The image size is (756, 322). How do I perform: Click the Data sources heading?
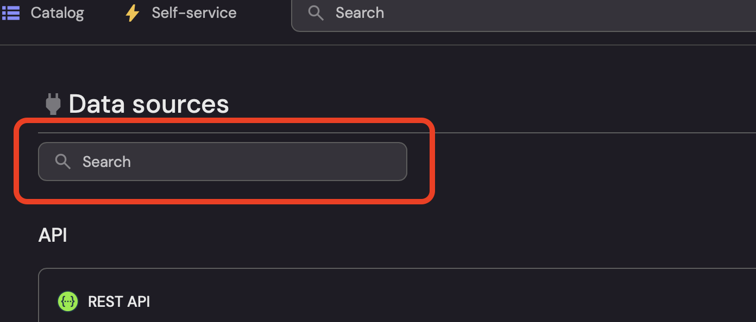148,104
